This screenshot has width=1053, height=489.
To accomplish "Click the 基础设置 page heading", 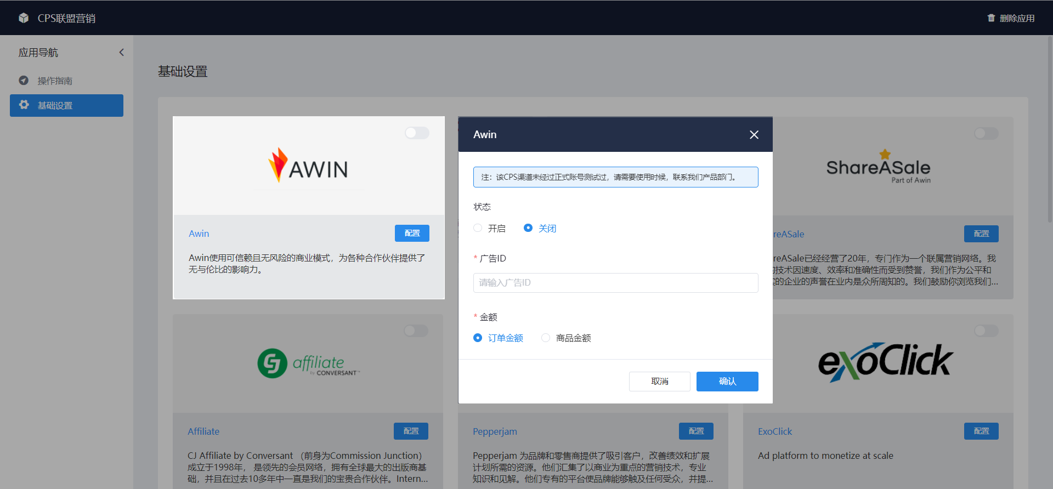I will click(183, 71).
